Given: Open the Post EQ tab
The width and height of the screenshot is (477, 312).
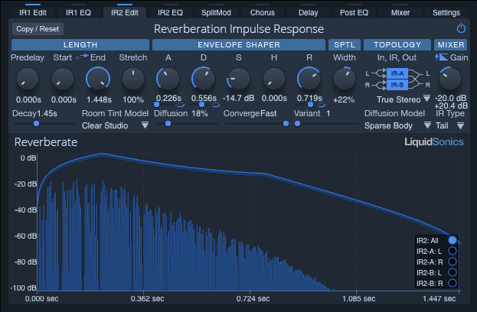Looking at the screenshot, I should (x=354, y=13).
